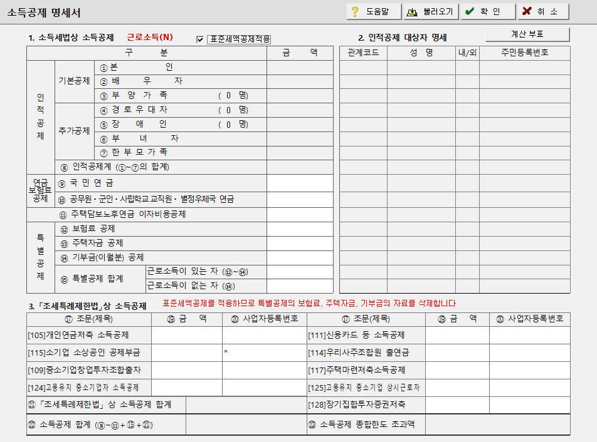
Task: Click the question mark icon on 도움말
Action: point(355,12)
